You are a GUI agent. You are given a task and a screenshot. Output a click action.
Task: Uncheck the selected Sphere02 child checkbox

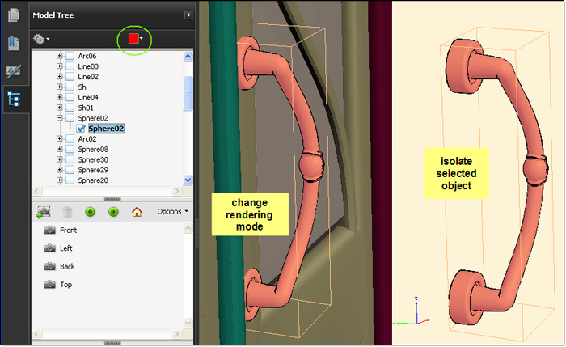[x=82, y=129]
